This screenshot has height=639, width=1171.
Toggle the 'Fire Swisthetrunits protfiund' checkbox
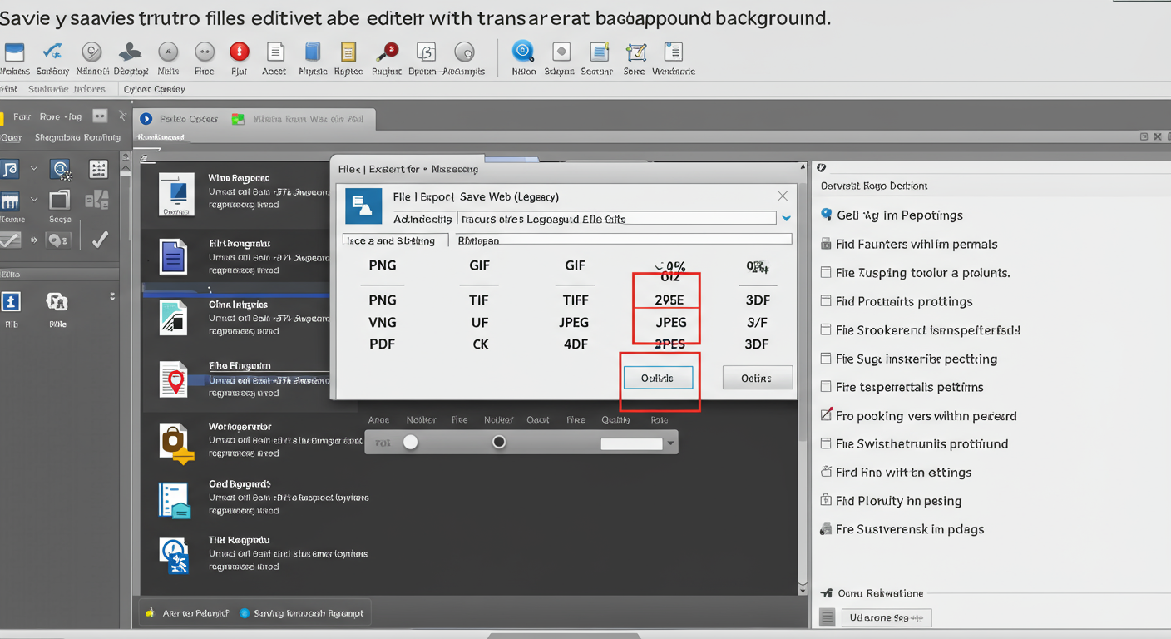tap(826, 443)
